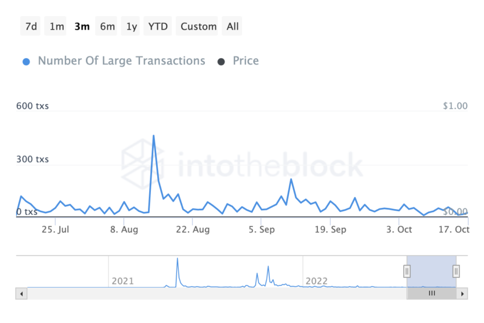Click the September spike on the line

point(291,179)
